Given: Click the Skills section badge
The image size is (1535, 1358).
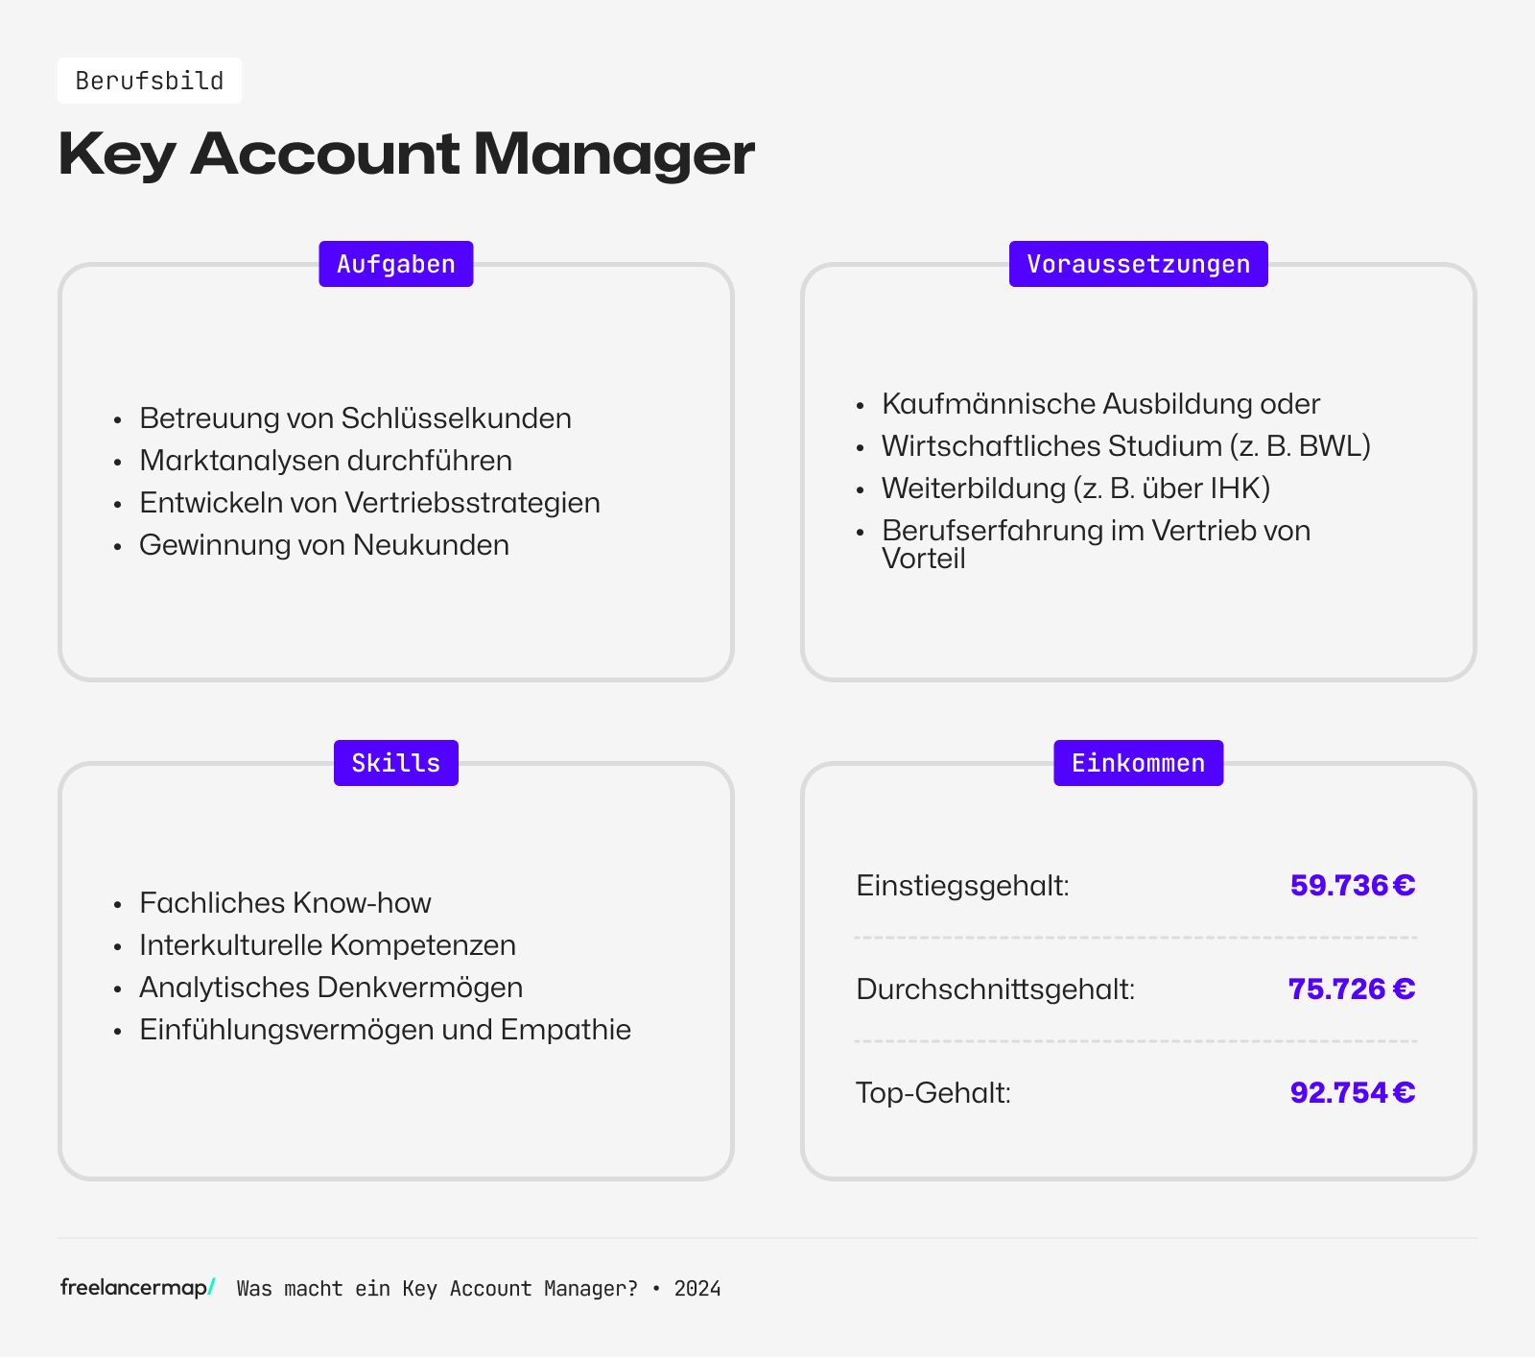Looking at the screenshot, I should [x=395, y=763].
